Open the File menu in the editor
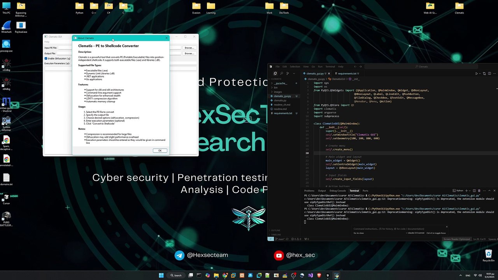 (x=277, y=66)
